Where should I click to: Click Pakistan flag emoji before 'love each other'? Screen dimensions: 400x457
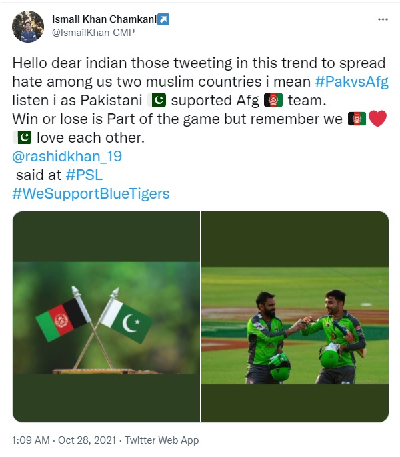coord(23,137)
